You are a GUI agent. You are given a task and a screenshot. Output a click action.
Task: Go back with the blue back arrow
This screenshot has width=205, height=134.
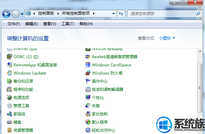(6, 14)
